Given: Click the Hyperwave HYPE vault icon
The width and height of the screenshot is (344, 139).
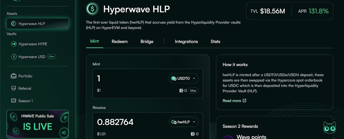Looking at the screenshot, I should point(13,44).
